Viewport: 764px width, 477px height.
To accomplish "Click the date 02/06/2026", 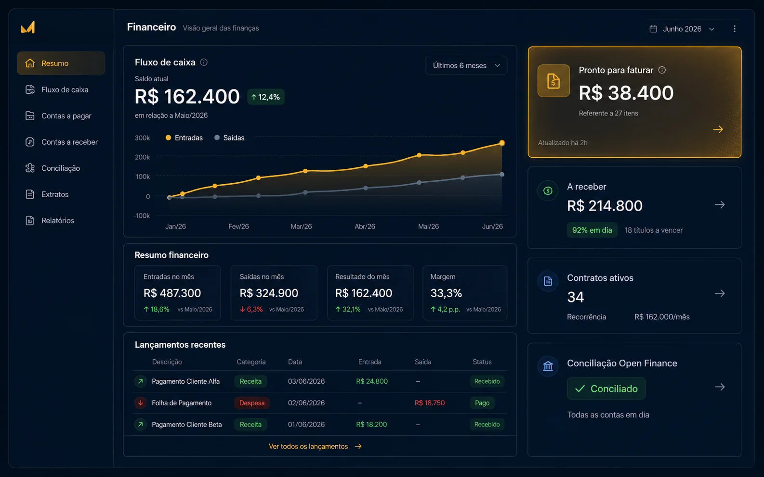I will (x=306, y=403).
